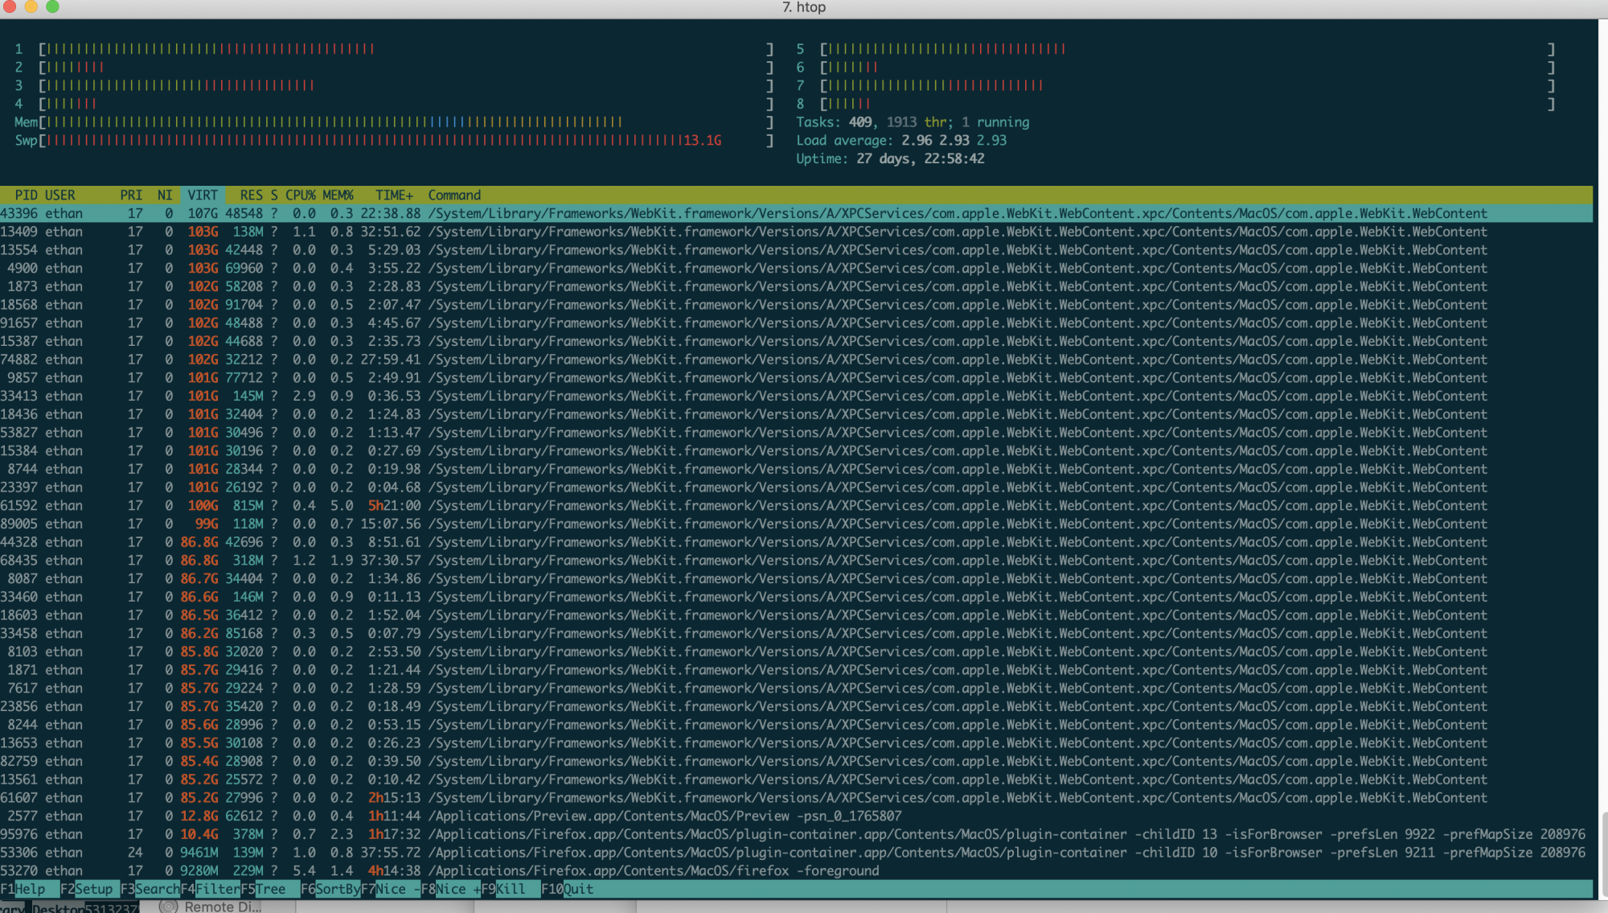The image size is (1608, 913).
Task: Select the process row with PID 91657
Action: point(796,323)
